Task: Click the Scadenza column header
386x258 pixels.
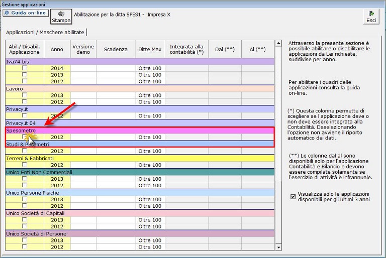Action: point(116,49)
